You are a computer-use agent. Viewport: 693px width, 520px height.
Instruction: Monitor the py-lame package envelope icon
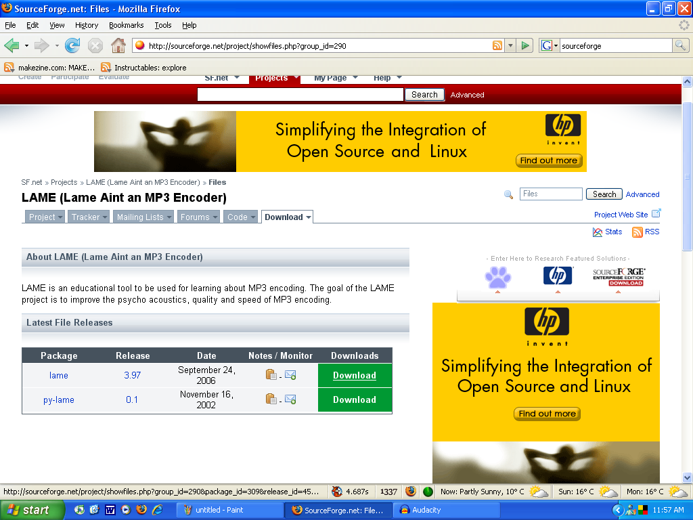(290, 399)
